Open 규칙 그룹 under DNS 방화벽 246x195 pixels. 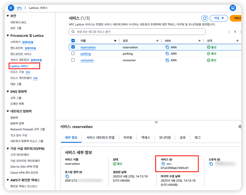coord(16,98)
